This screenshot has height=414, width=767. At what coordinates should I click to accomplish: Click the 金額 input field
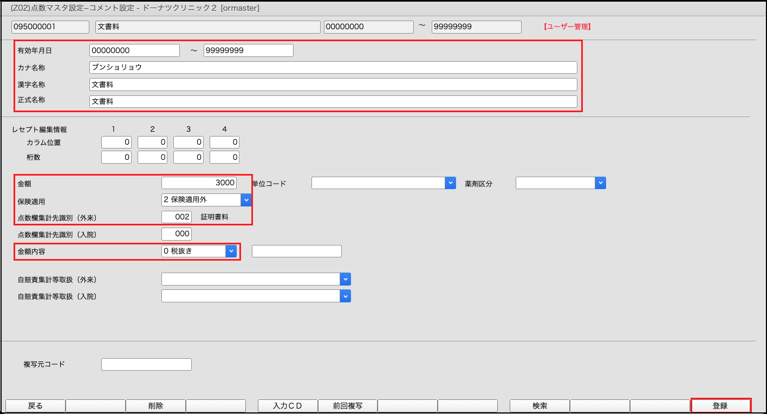tap(199, 183)
